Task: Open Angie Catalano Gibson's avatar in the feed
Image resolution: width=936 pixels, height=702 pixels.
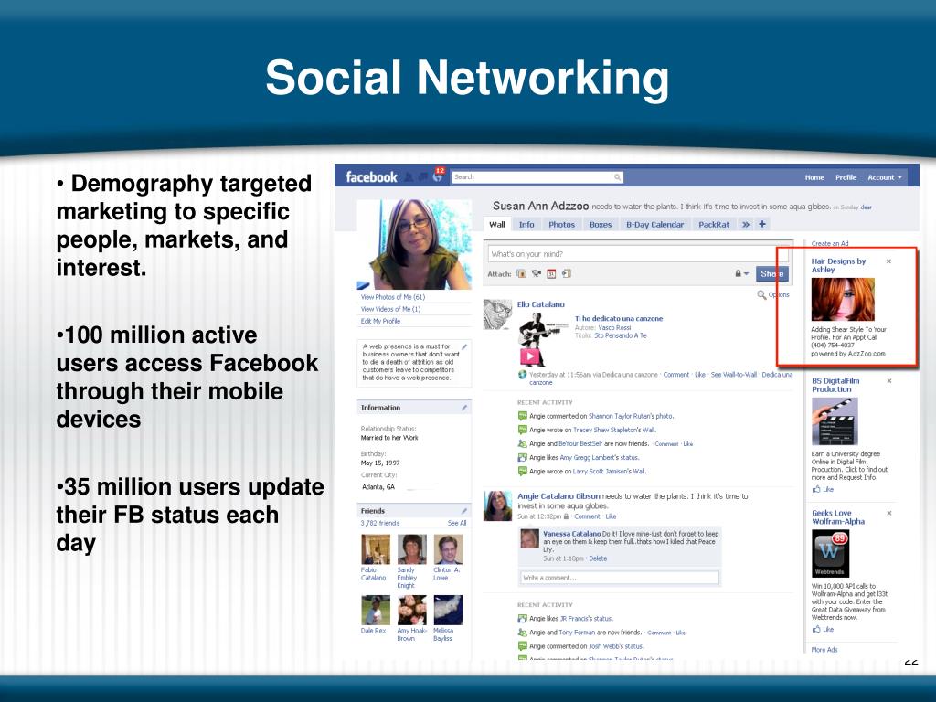Action: (x=497, y=505)
